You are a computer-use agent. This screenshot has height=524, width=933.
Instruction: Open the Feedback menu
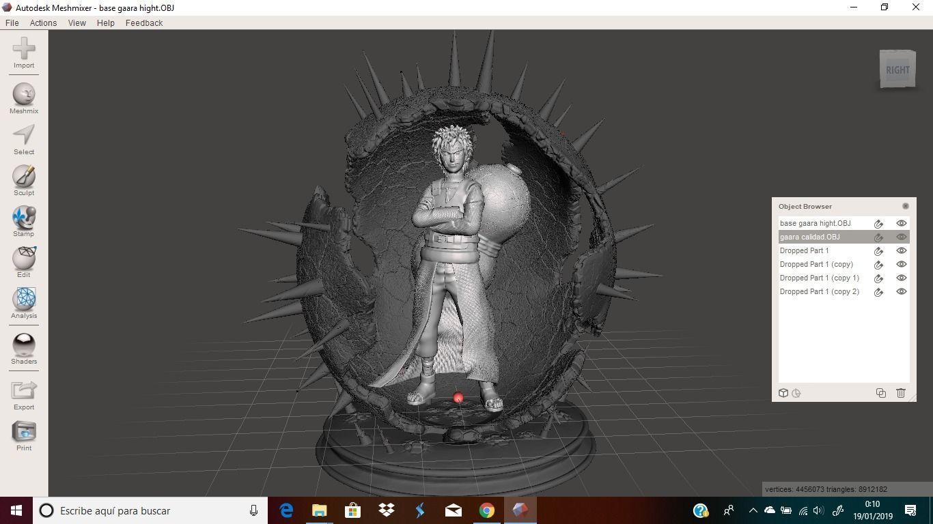(x=144, y=23)
